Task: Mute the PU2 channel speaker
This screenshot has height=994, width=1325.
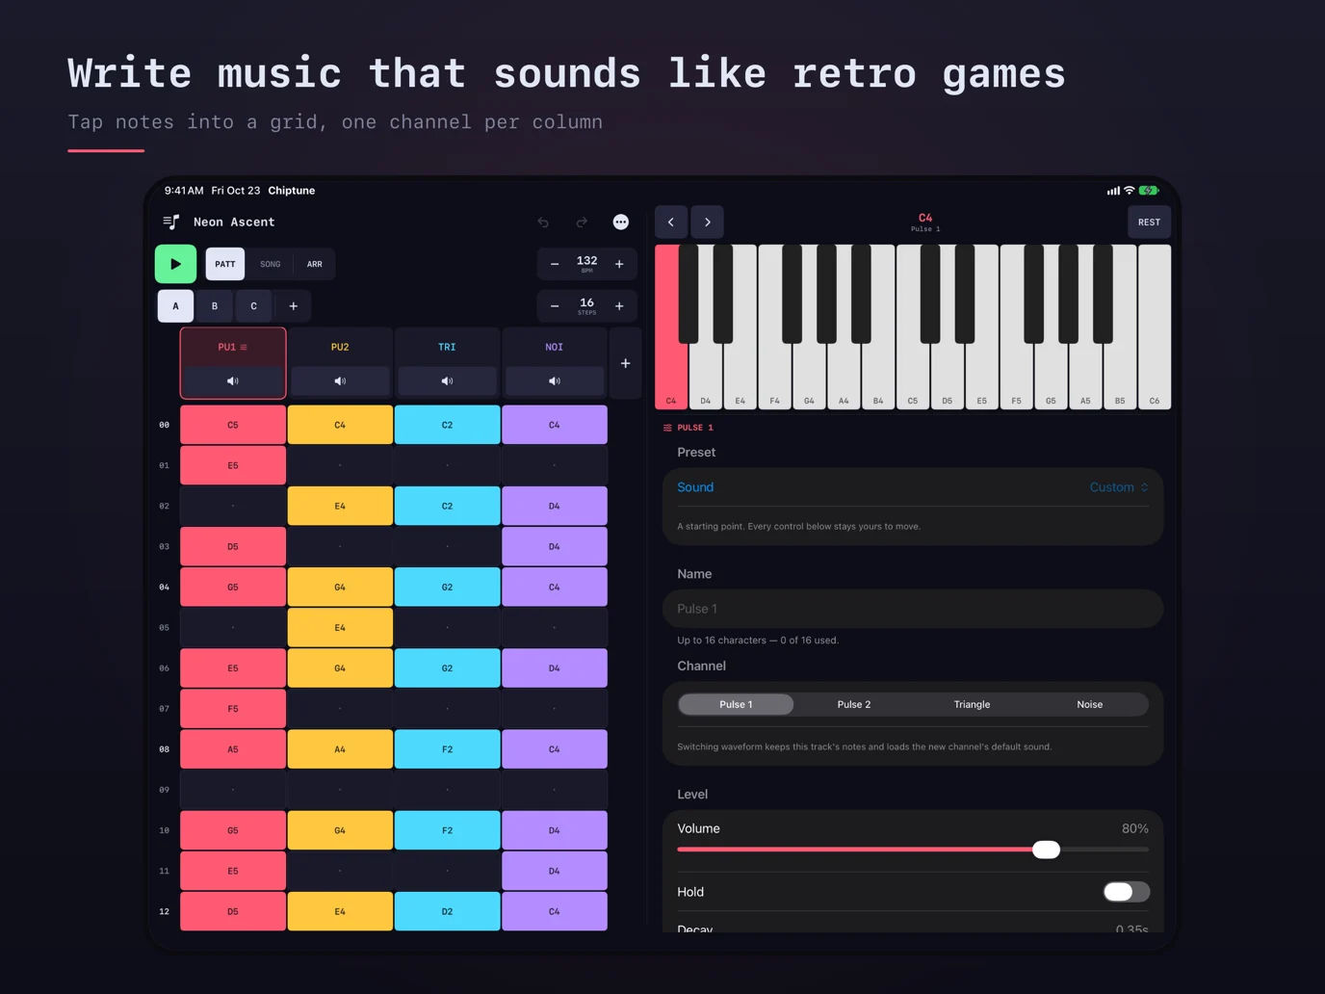Action: click(x=340, y=381)
